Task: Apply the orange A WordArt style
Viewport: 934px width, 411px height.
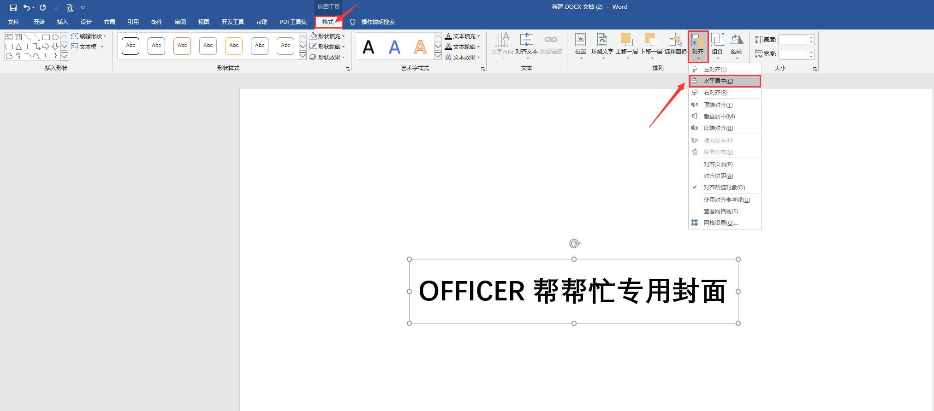Action: (420, 47)
